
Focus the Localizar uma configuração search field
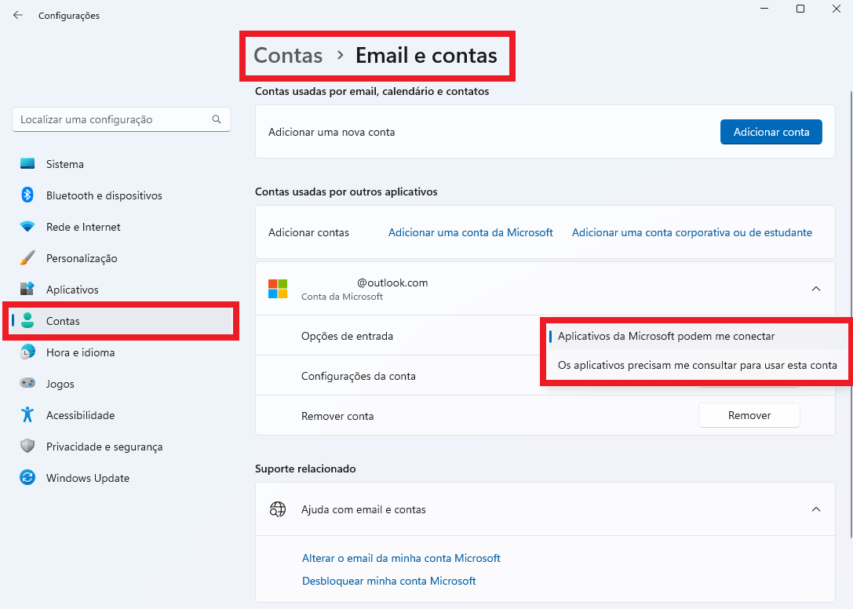point(122,119)
